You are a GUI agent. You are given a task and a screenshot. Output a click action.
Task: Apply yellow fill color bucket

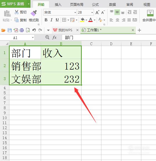pos(82,20)
